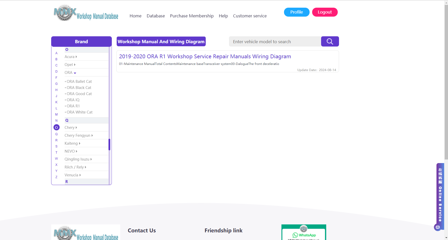Jump to letter K in brand index
The width and height of the screenshot is (448, 240).
(57, 102)
